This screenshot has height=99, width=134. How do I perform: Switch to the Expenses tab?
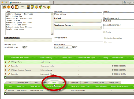pyautogui.click(x=75, y=83)
